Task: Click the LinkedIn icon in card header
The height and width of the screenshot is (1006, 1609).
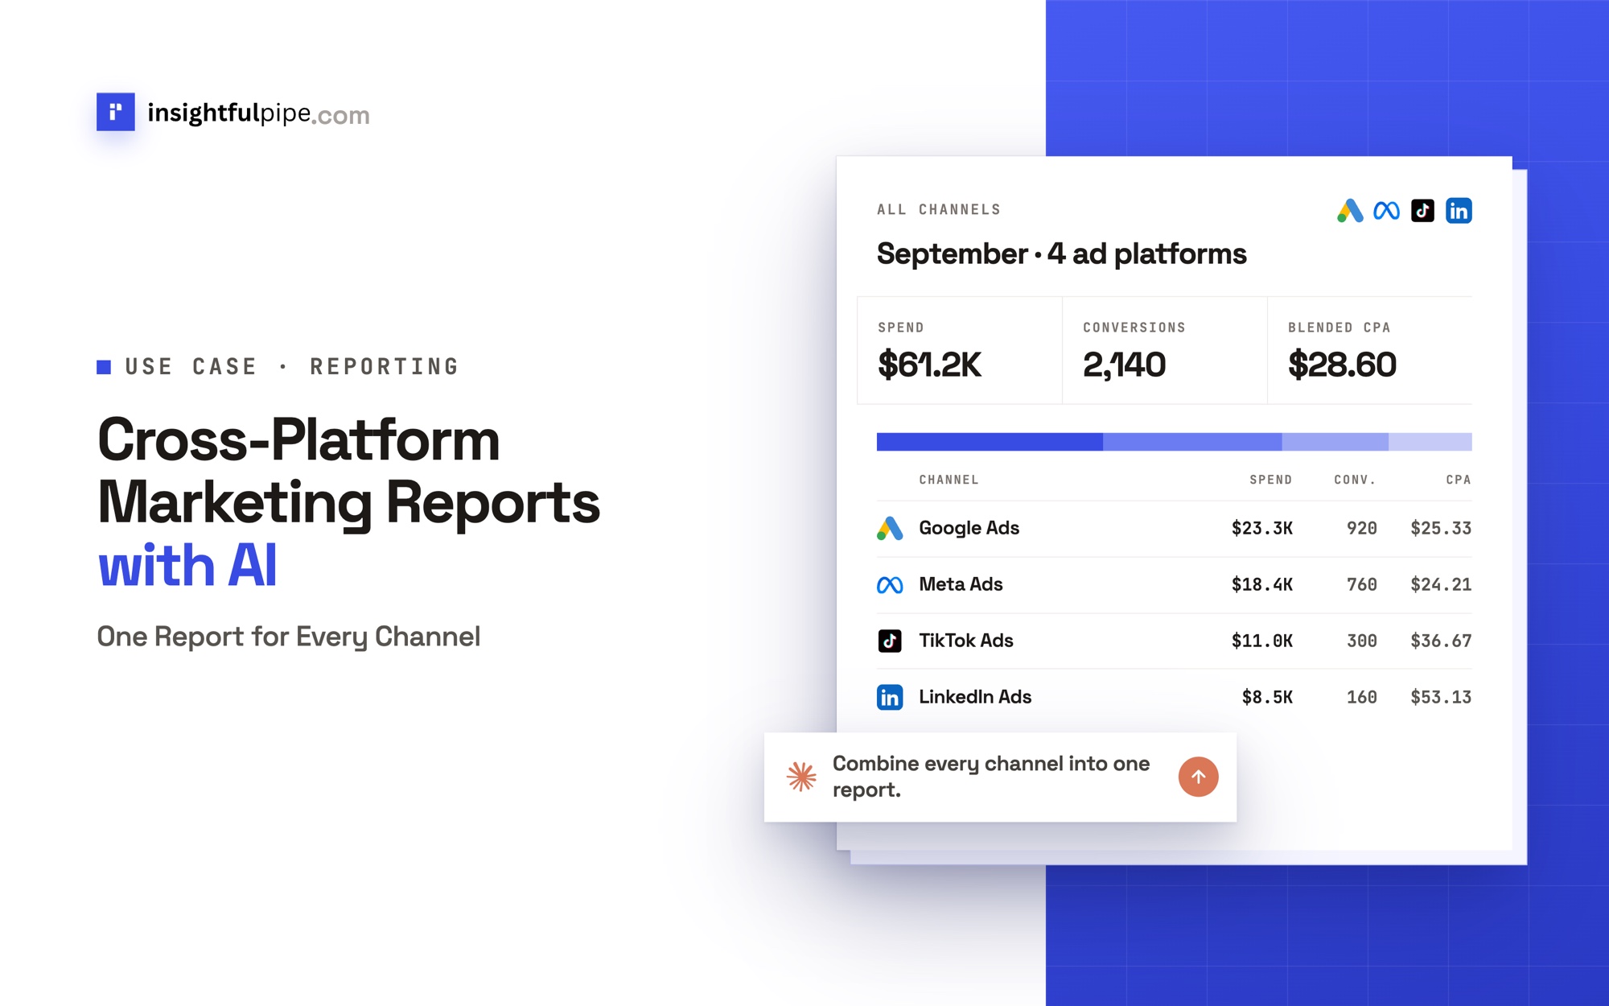Action: pos(1459,211)
